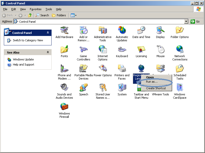The height and width of the screenshot is (153, 205).
Task: Click the Control Panel title bar icon
Action: 3,3
